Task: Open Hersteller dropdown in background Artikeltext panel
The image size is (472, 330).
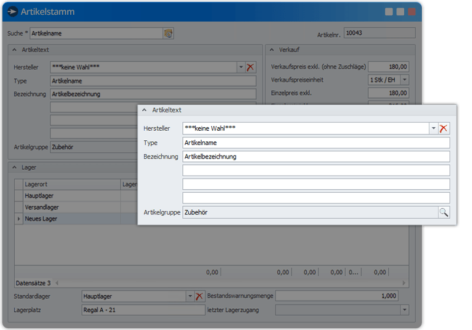Action: (241, 67)
